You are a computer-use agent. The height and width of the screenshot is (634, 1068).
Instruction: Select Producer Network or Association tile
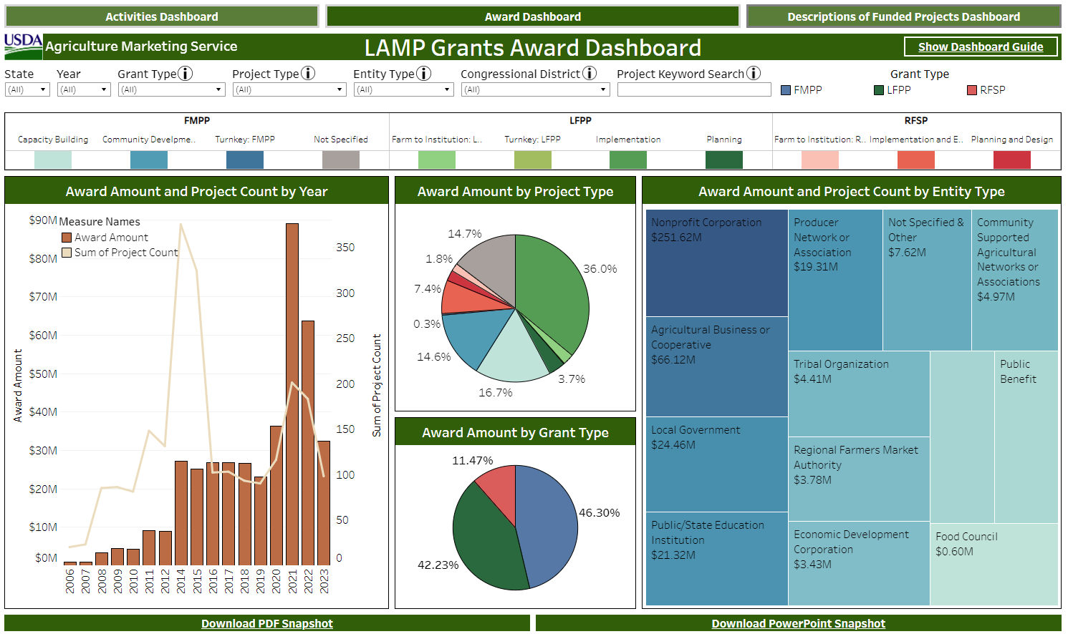click(835, 280)
